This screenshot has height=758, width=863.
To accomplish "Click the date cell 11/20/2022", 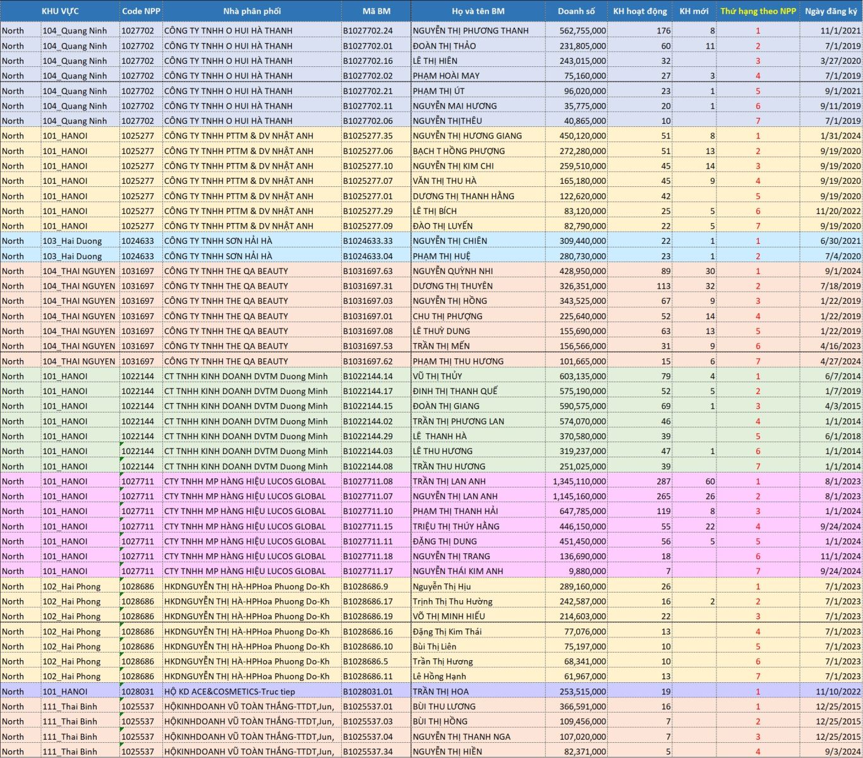I will (x=831, y=211).
